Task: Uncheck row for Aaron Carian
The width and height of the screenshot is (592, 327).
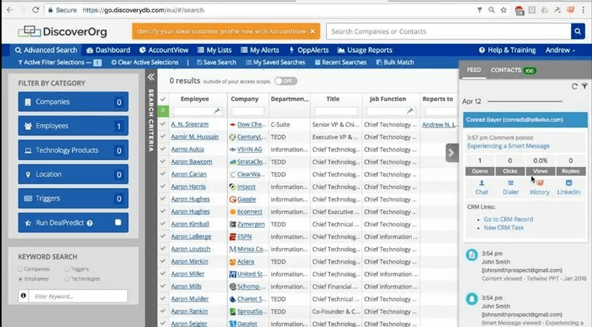Action: 163,173
